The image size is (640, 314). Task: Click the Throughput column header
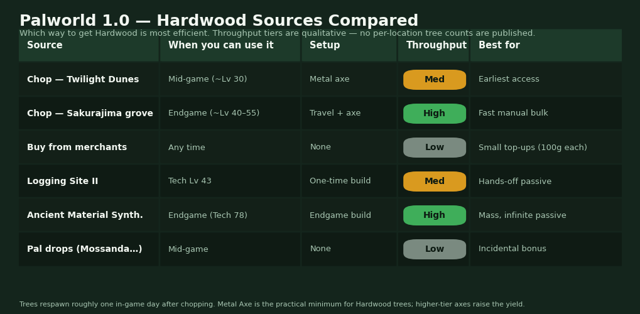coord(433,45)
